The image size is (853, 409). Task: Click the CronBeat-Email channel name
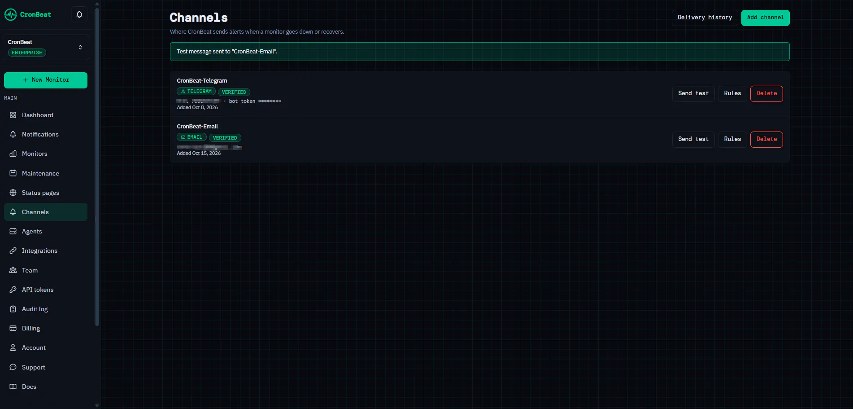pos(197,127)
